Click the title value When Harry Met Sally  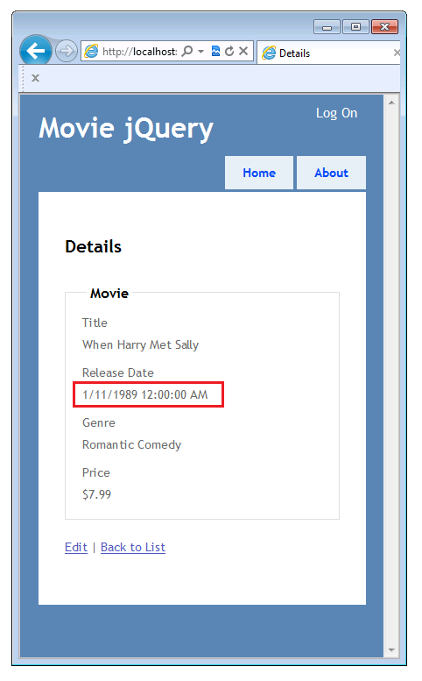coord(141,344)
